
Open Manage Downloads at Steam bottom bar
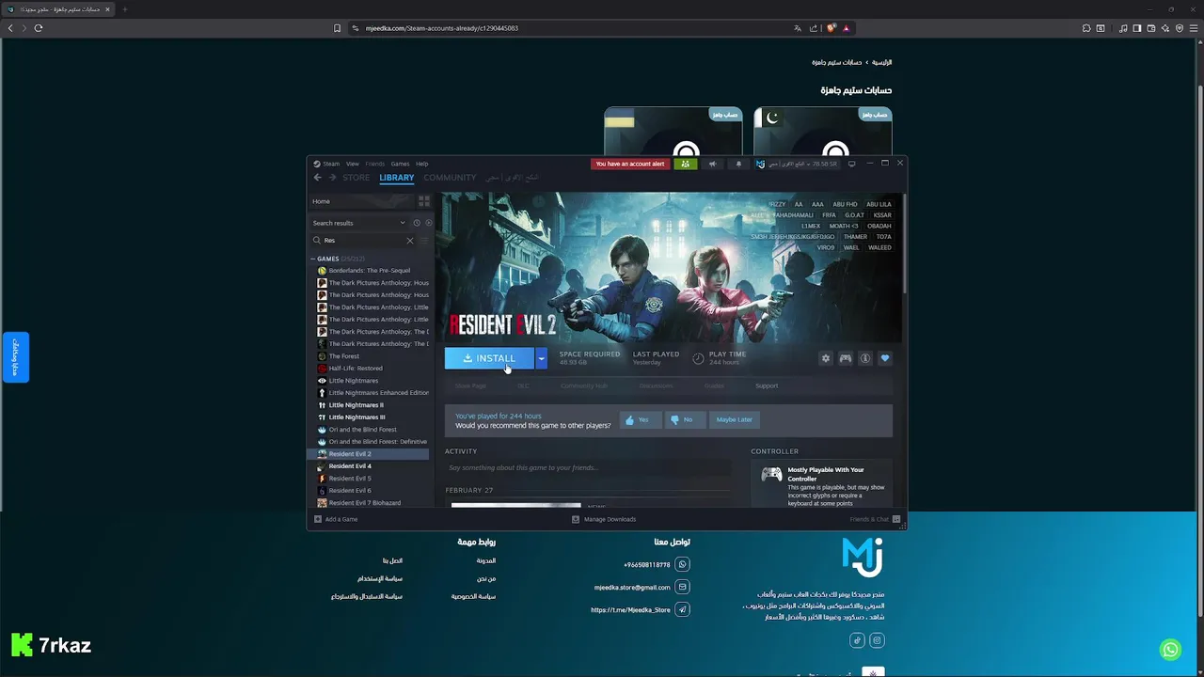pyautogui.click(x=604, y=519)
